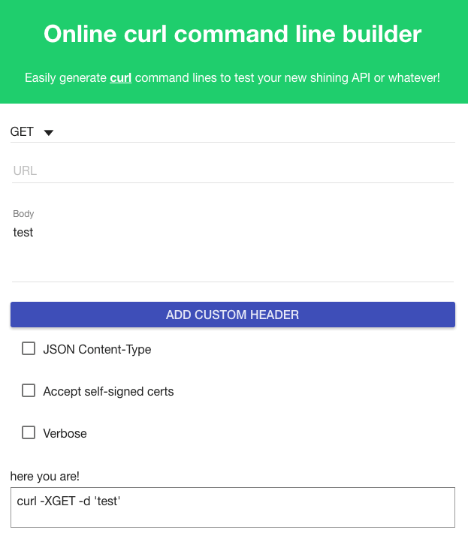The height and width of the screenshot is (536, 468).
Task: Click the Verbose label text
Action: pos(65,433)
